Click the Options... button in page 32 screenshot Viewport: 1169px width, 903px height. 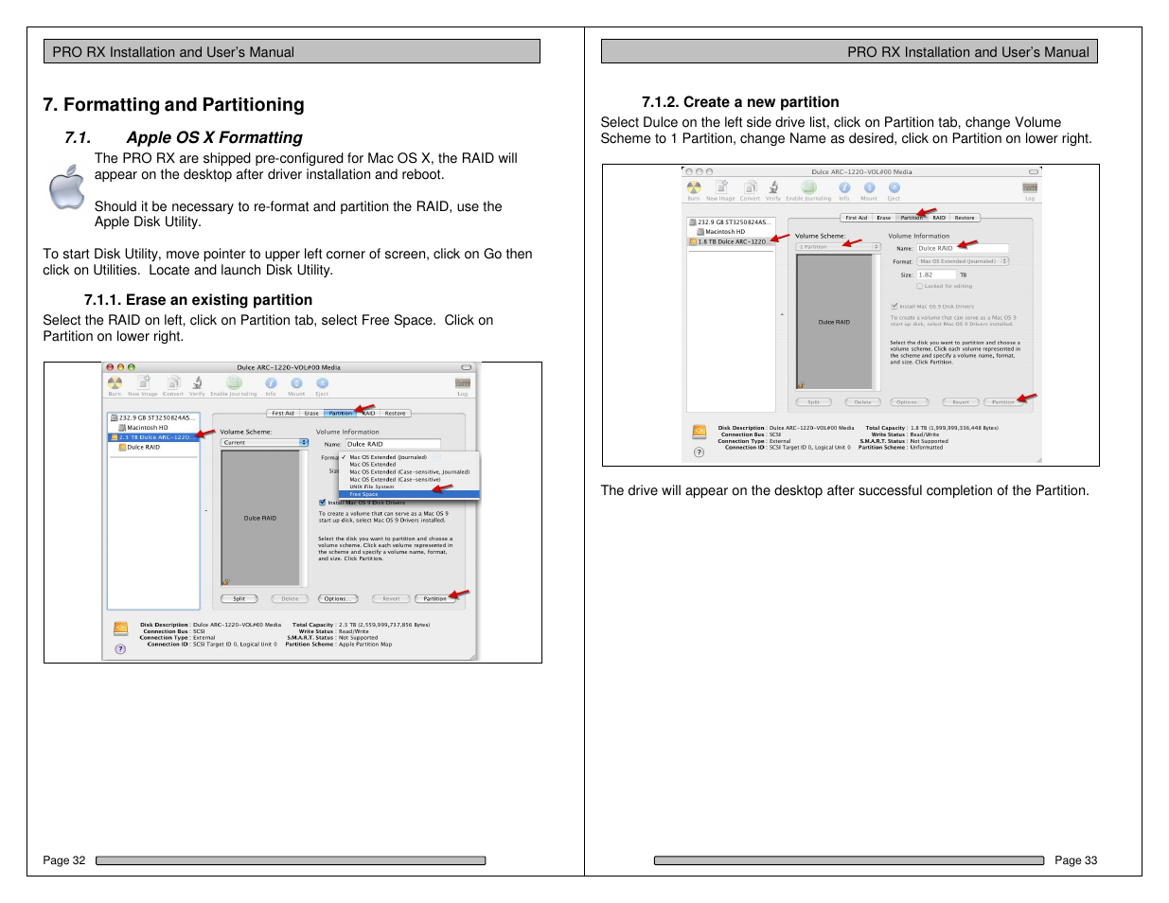[337, 598]
